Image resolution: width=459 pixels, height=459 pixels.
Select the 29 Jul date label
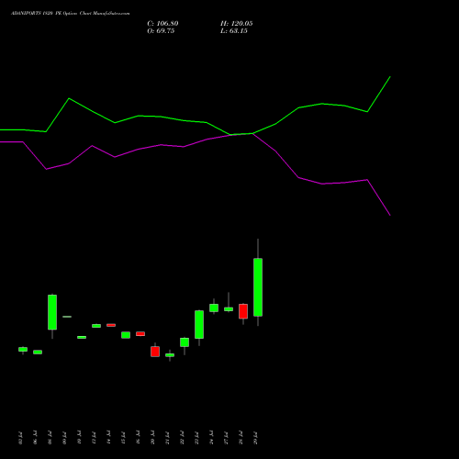pyautogui.click(x=255, y=438)
